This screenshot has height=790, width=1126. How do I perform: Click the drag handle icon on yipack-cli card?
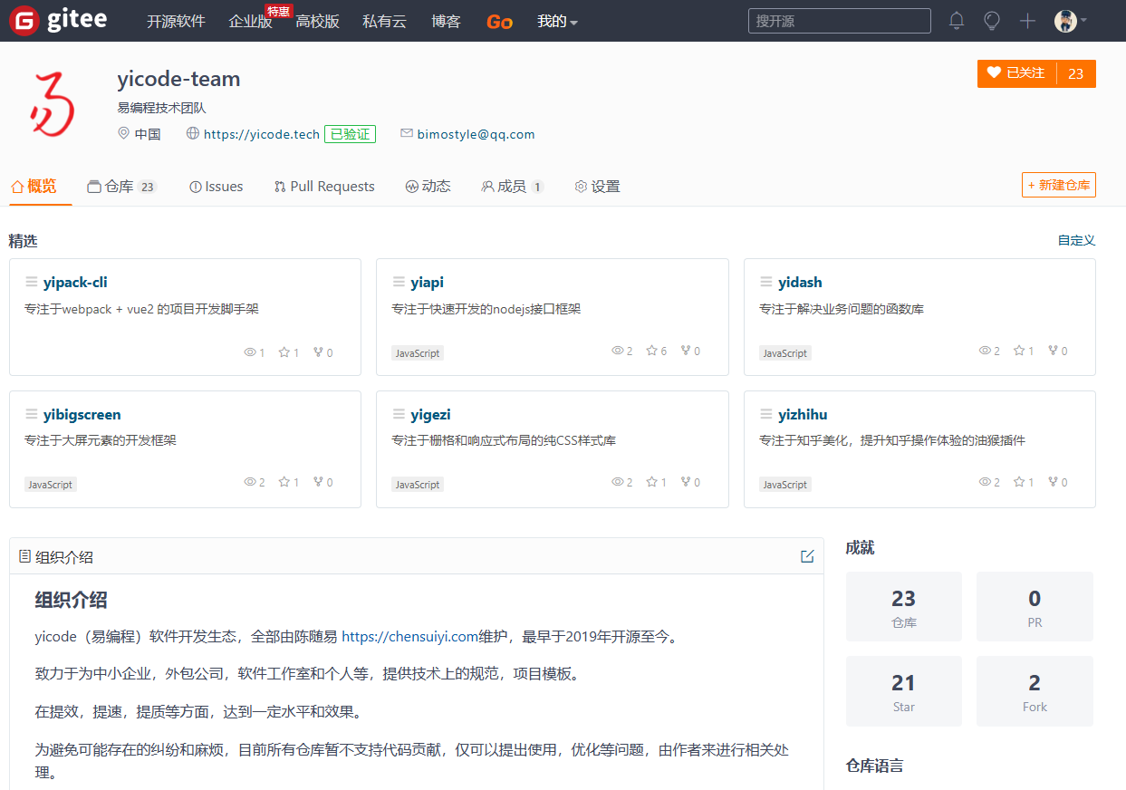tap(32, 282)
